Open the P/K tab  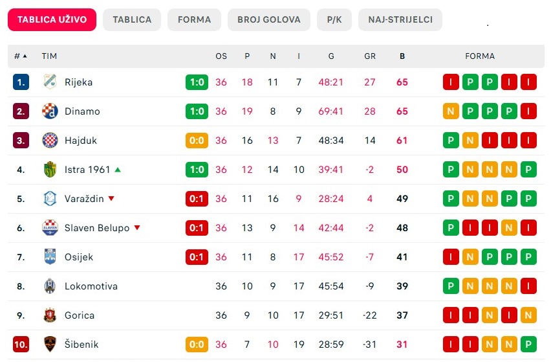(334, 19)
